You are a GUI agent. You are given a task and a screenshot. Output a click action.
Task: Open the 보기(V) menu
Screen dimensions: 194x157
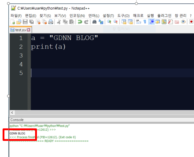pos(60,16)
